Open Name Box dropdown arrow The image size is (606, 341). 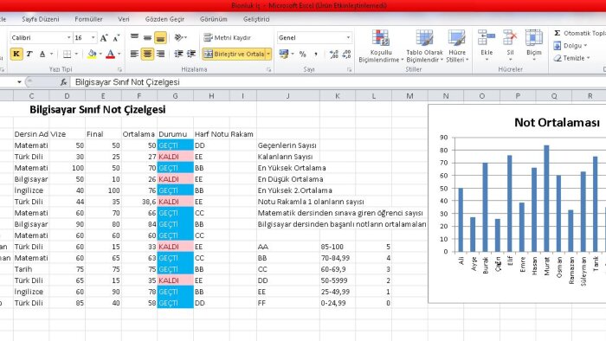pyautogui.click(x=19, y=82)
